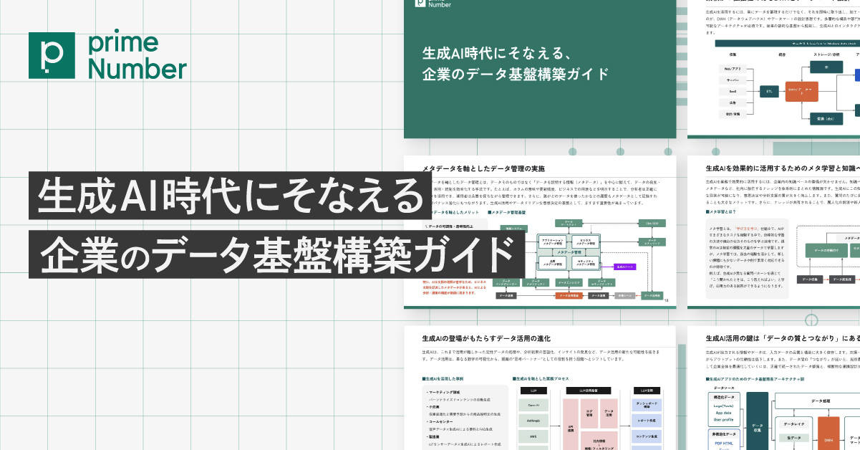Select the central メタデータ管理 node
Image resolution: width=860 pixels, height=450 pixels.
tap(569, 252)
